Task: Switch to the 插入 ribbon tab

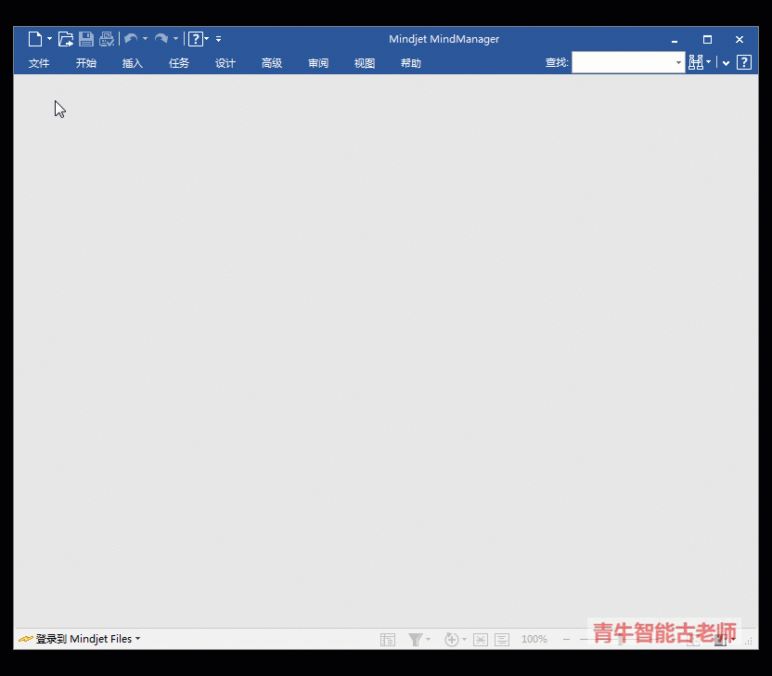Action: (x=132, y=63)
